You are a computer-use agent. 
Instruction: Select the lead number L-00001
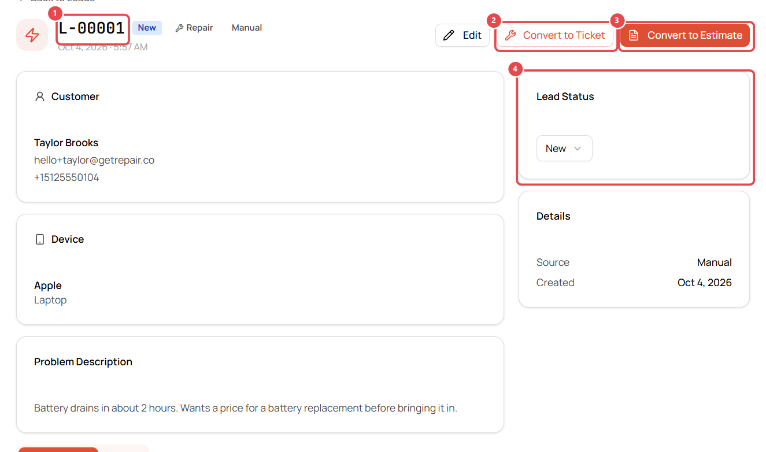click(92, 28)
